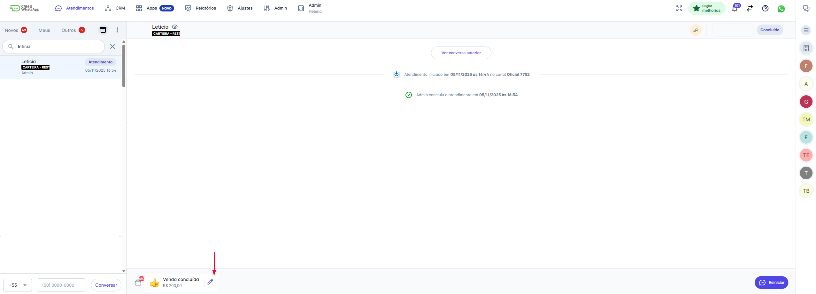The width and height of the screenshot is (816, 294).
Task: Click the phone number input field
Action: click(x=61, y=285)
